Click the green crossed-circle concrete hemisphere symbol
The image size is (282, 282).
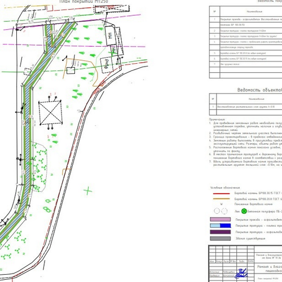(244, 211)
